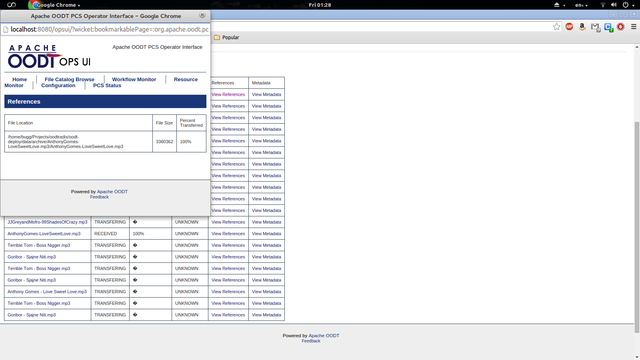Image resolution: width=640 pixels, height=360 pixels.
Task: Expand the Google Chrome application menu
Action: tap(56, 5)
